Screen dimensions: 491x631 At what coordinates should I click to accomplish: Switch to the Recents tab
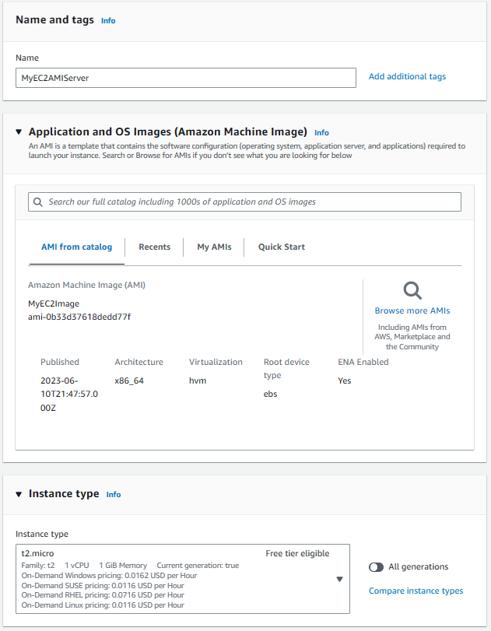coord(155,247)
